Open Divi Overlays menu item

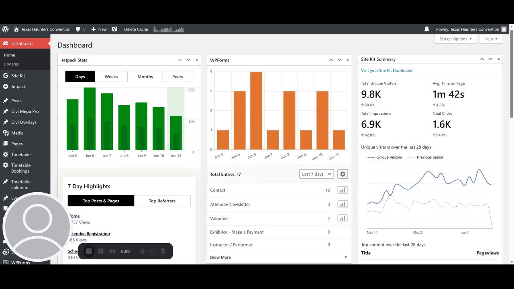click(x=24, y=122)
